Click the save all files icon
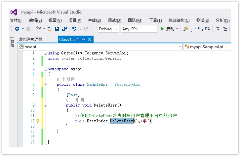240x156 pixels. [64, 29]
